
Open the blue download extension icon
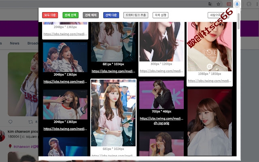[237, 4]
